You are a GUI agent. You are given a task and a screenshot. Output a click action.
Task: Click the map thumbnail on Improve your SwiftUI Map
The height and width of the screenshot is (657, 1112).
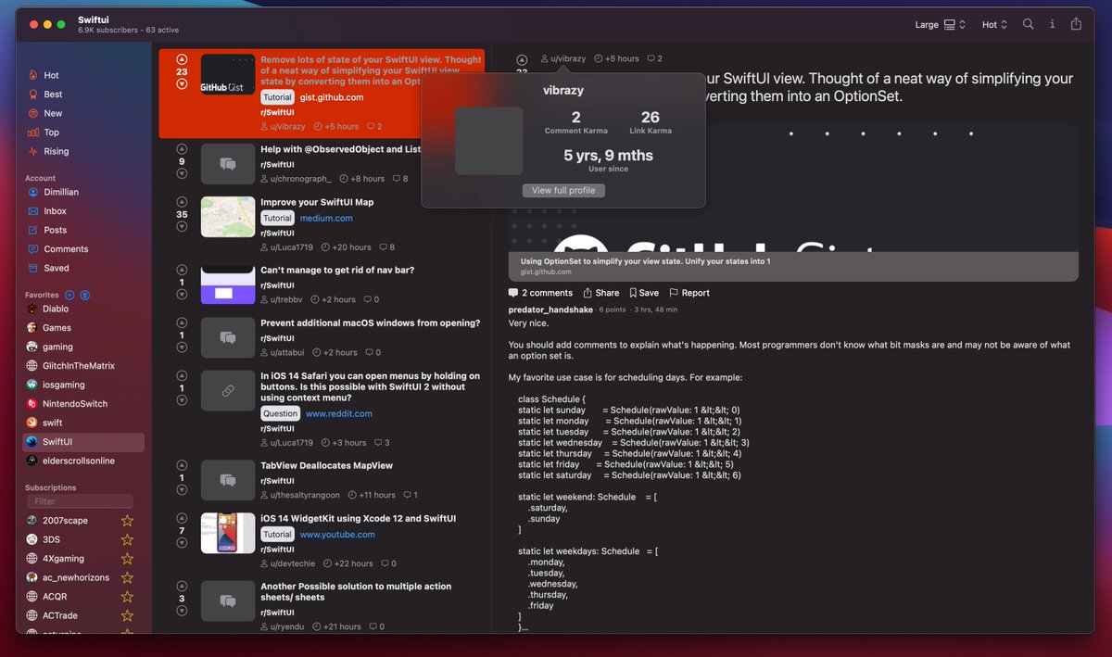pos(228,217)
